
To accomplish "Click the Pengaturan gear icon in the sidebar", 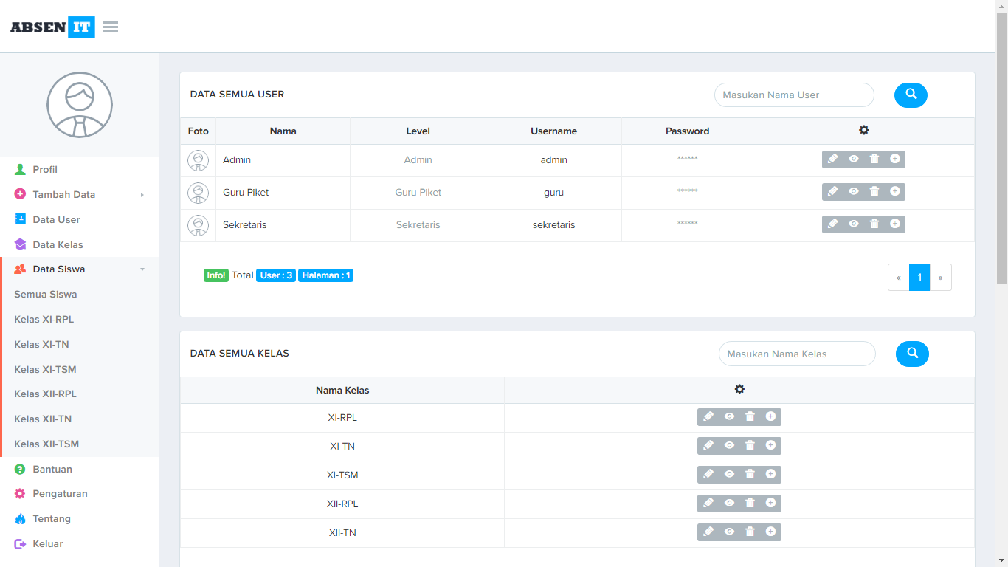I will pyautogui.click(x=20, y=493).
